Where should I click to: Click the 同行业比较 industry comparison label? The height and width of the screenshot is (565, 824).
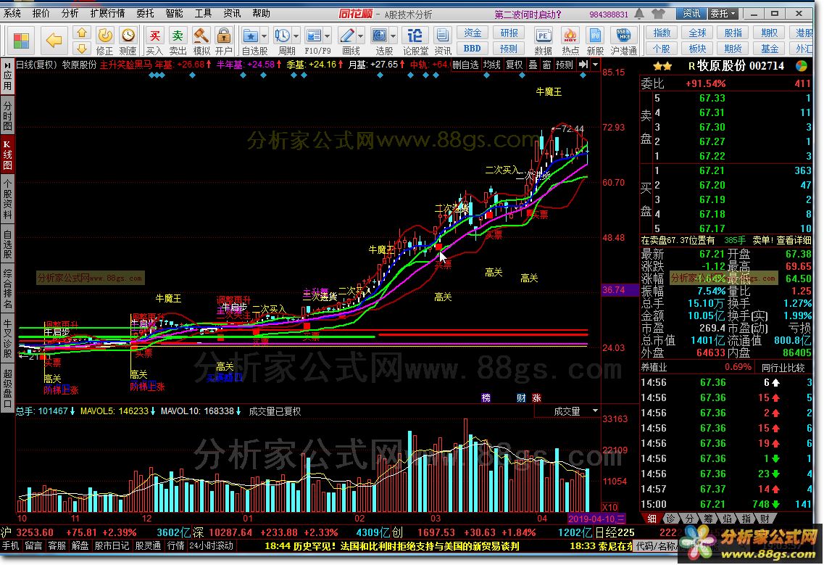click(x=783, y=368)
